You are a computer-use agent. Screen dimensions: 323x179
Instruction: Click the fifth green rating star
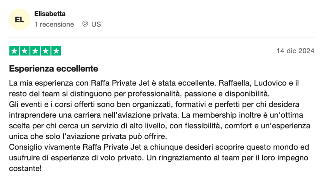pos(56,51)
